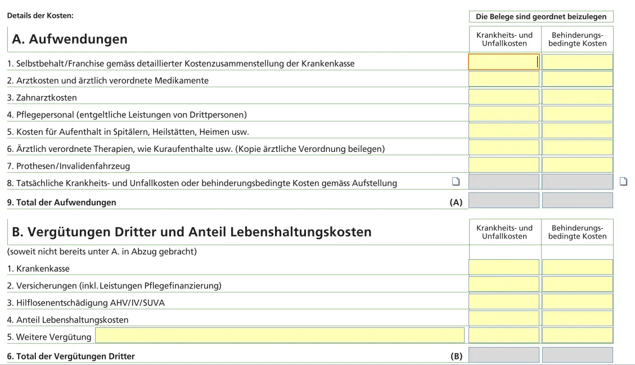Select the Krankenkasse Vergütungen Krankheitskosten field
The image size is (635, 365).
503,267
